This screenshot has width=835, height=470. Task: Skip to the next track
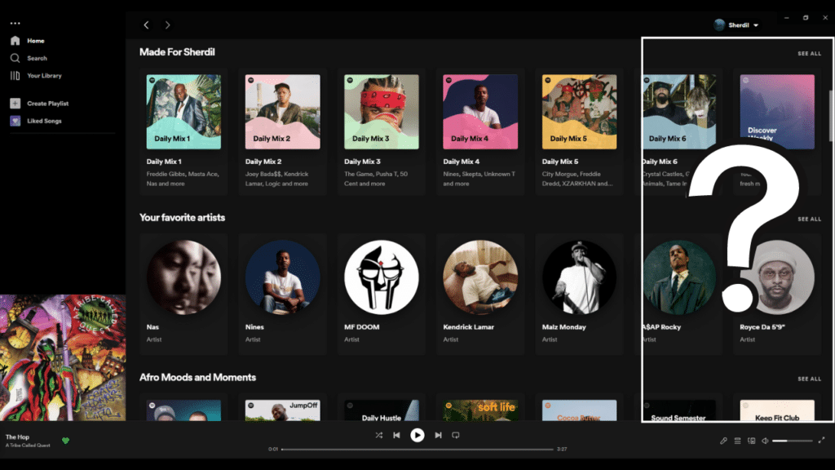click(438, 436)
